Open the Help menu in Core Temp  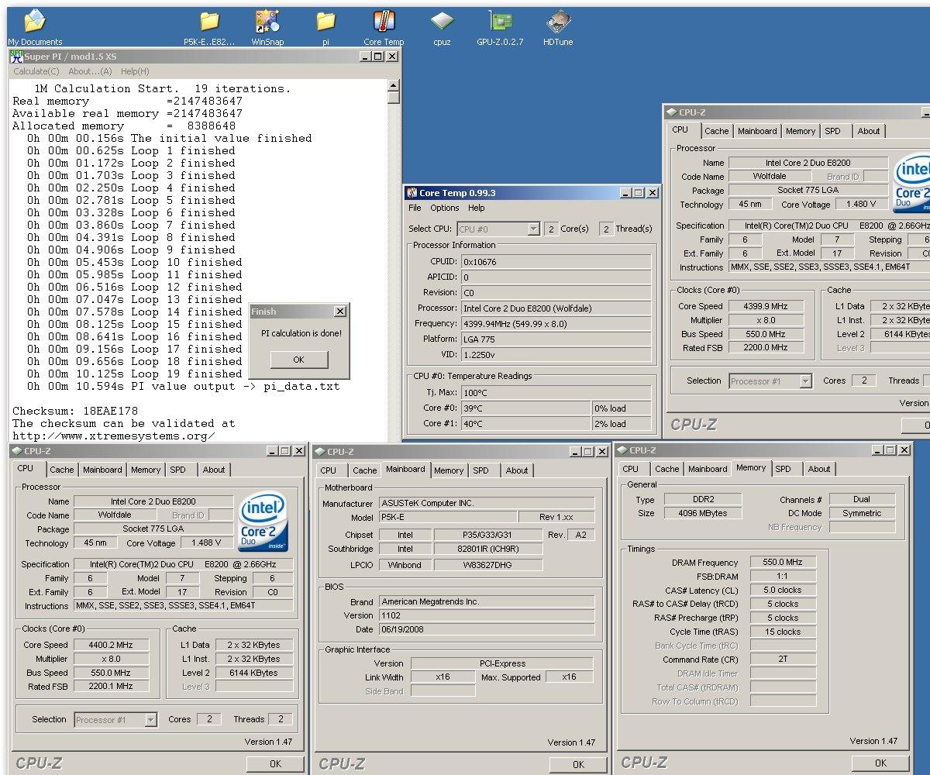[477, 208]
